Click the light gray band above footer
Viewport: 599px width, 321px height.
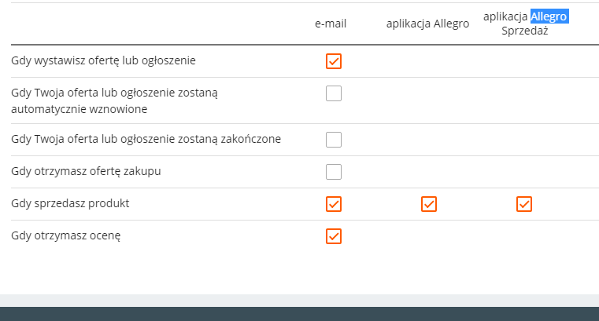click(x=299, y=300)
